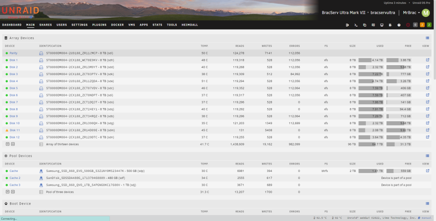This screenshot has height=221, width=436.
Task: Click Disk 2 free-space bar showing 5.68 TB
Action: pyautogui.click(x=399, y=67)
